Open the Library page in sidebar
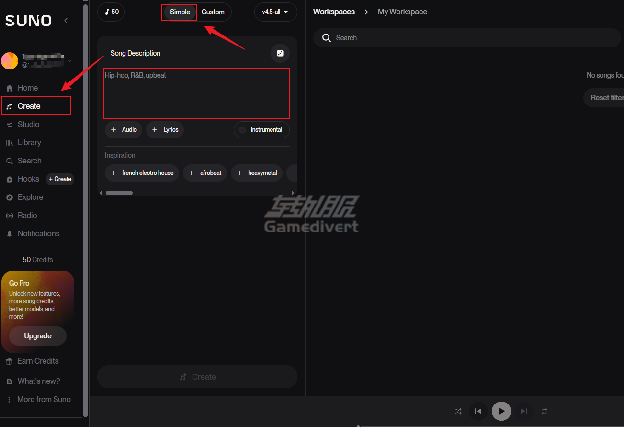The height and width of the screenshot is (427, 624). pos(29,142)
